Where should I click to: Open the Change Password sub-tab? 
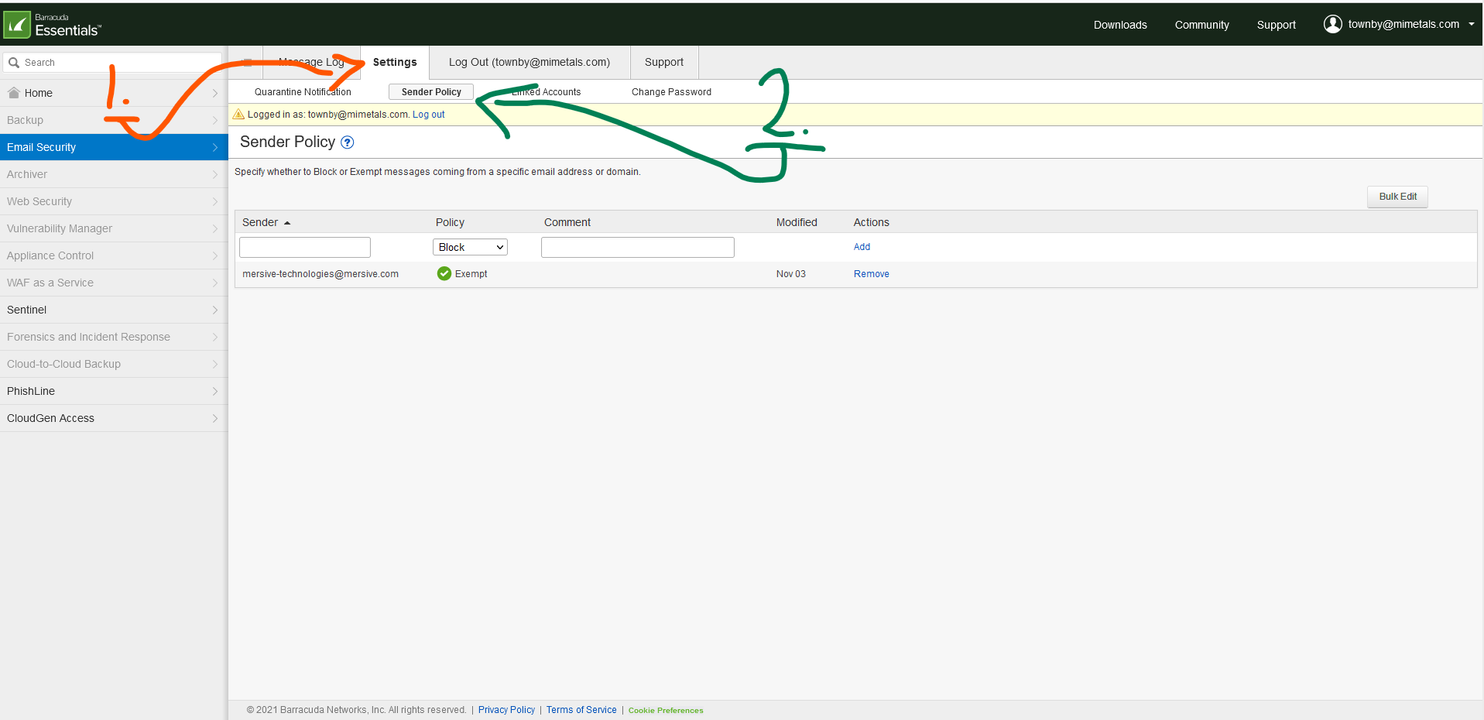coord(671,92)
